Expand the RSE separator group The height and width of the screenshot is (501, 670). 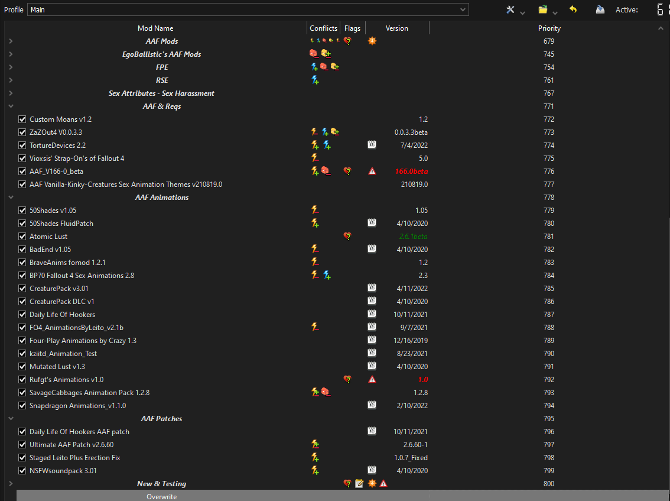(11, 80)
